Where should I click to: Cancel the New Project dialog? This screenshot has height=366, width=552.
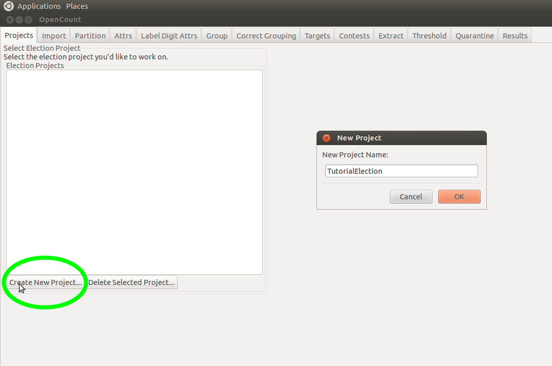(411, 197)
